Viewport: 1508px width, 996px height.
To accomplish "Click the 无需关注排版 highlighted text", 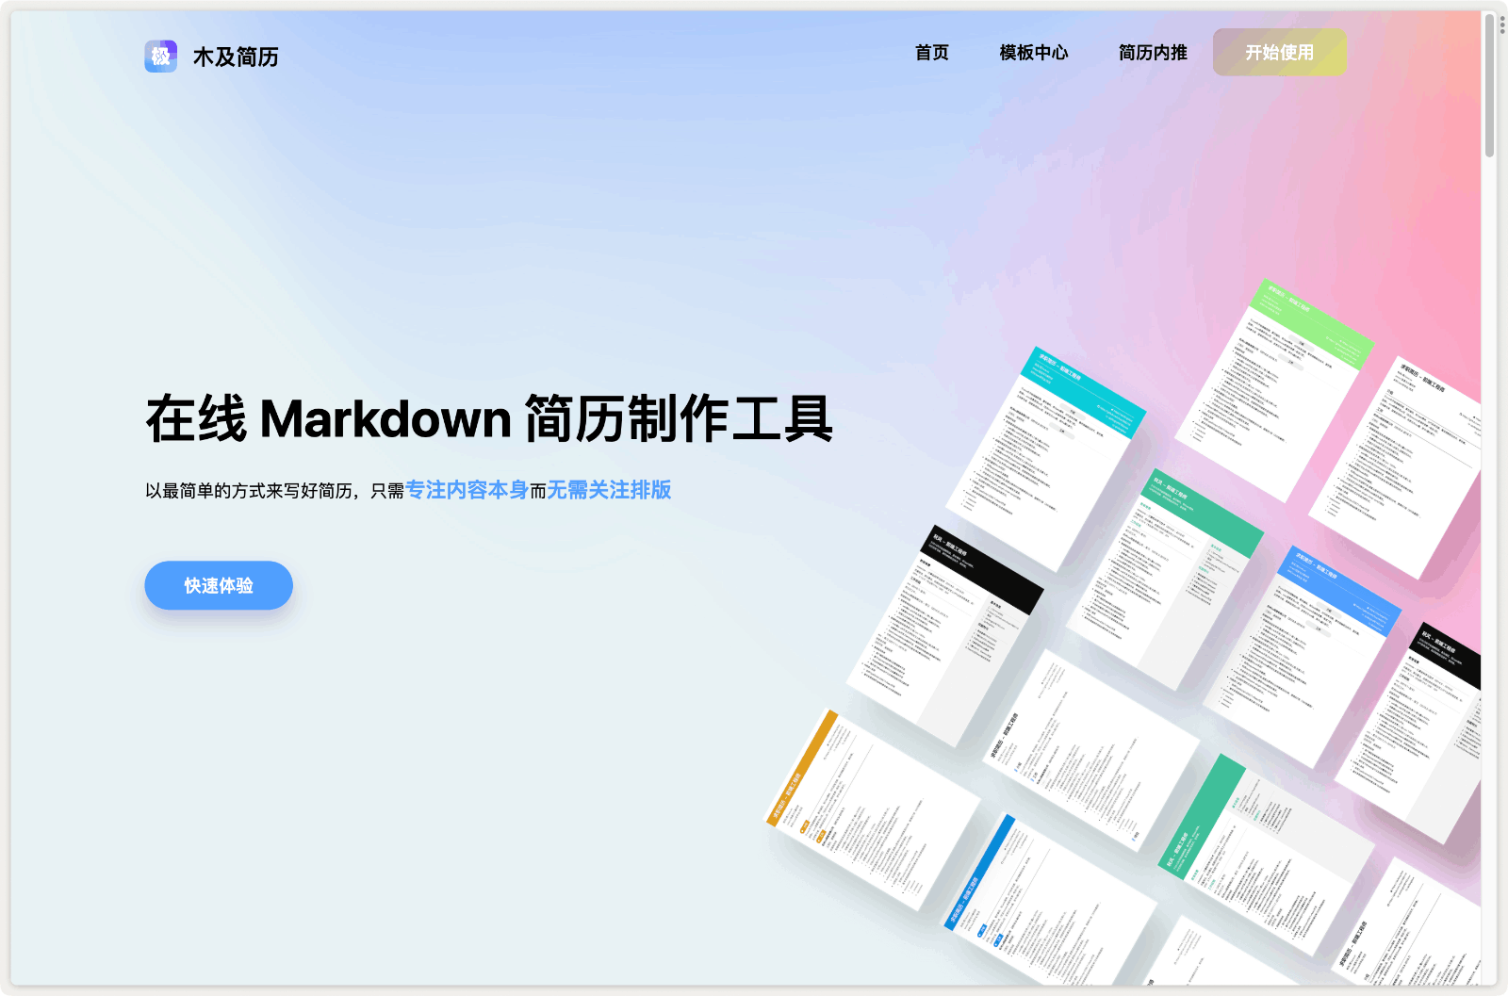I will pos(609,490).
